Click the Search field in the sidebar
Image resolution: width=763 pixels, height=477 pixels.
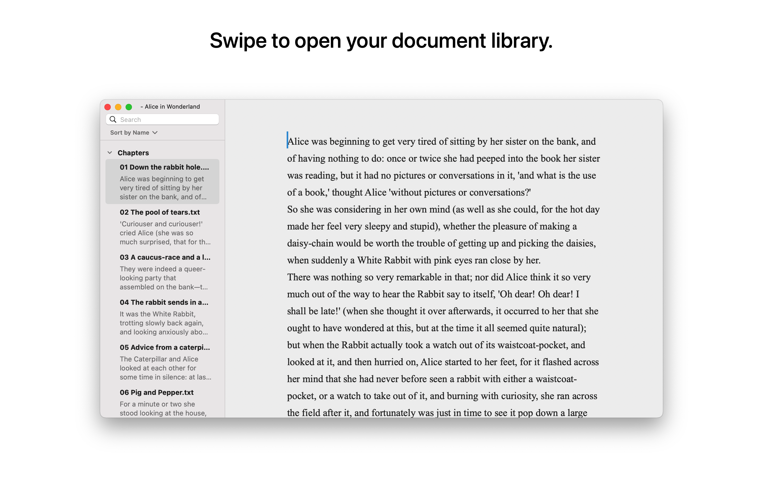(167, 119)
